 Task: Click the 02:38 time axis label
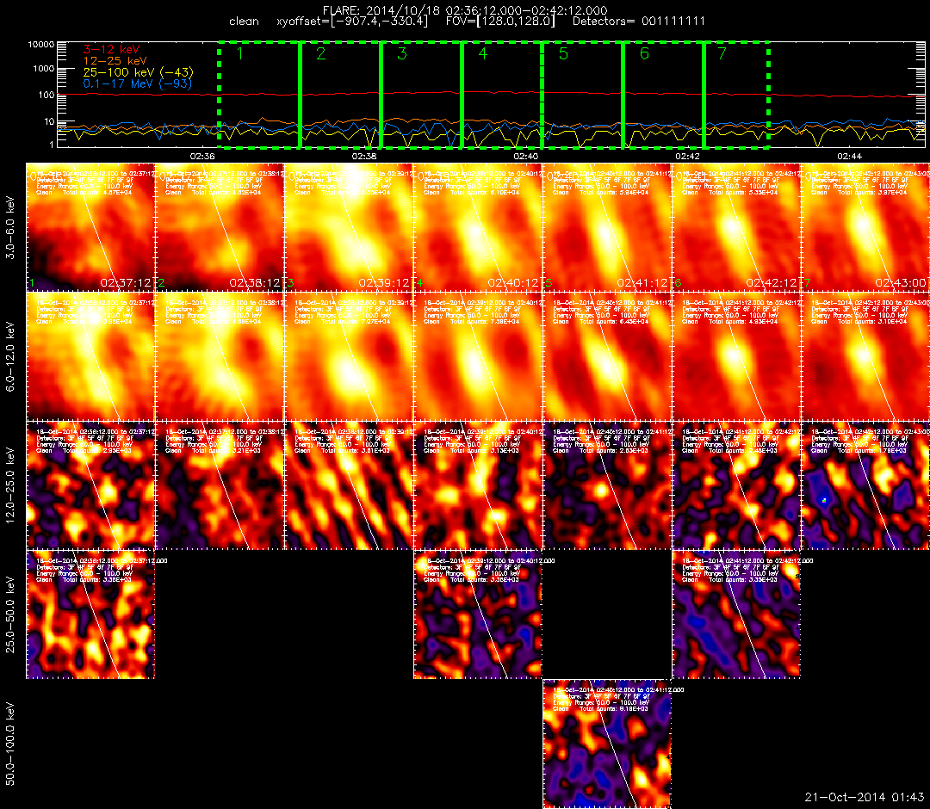coord(364,156)
